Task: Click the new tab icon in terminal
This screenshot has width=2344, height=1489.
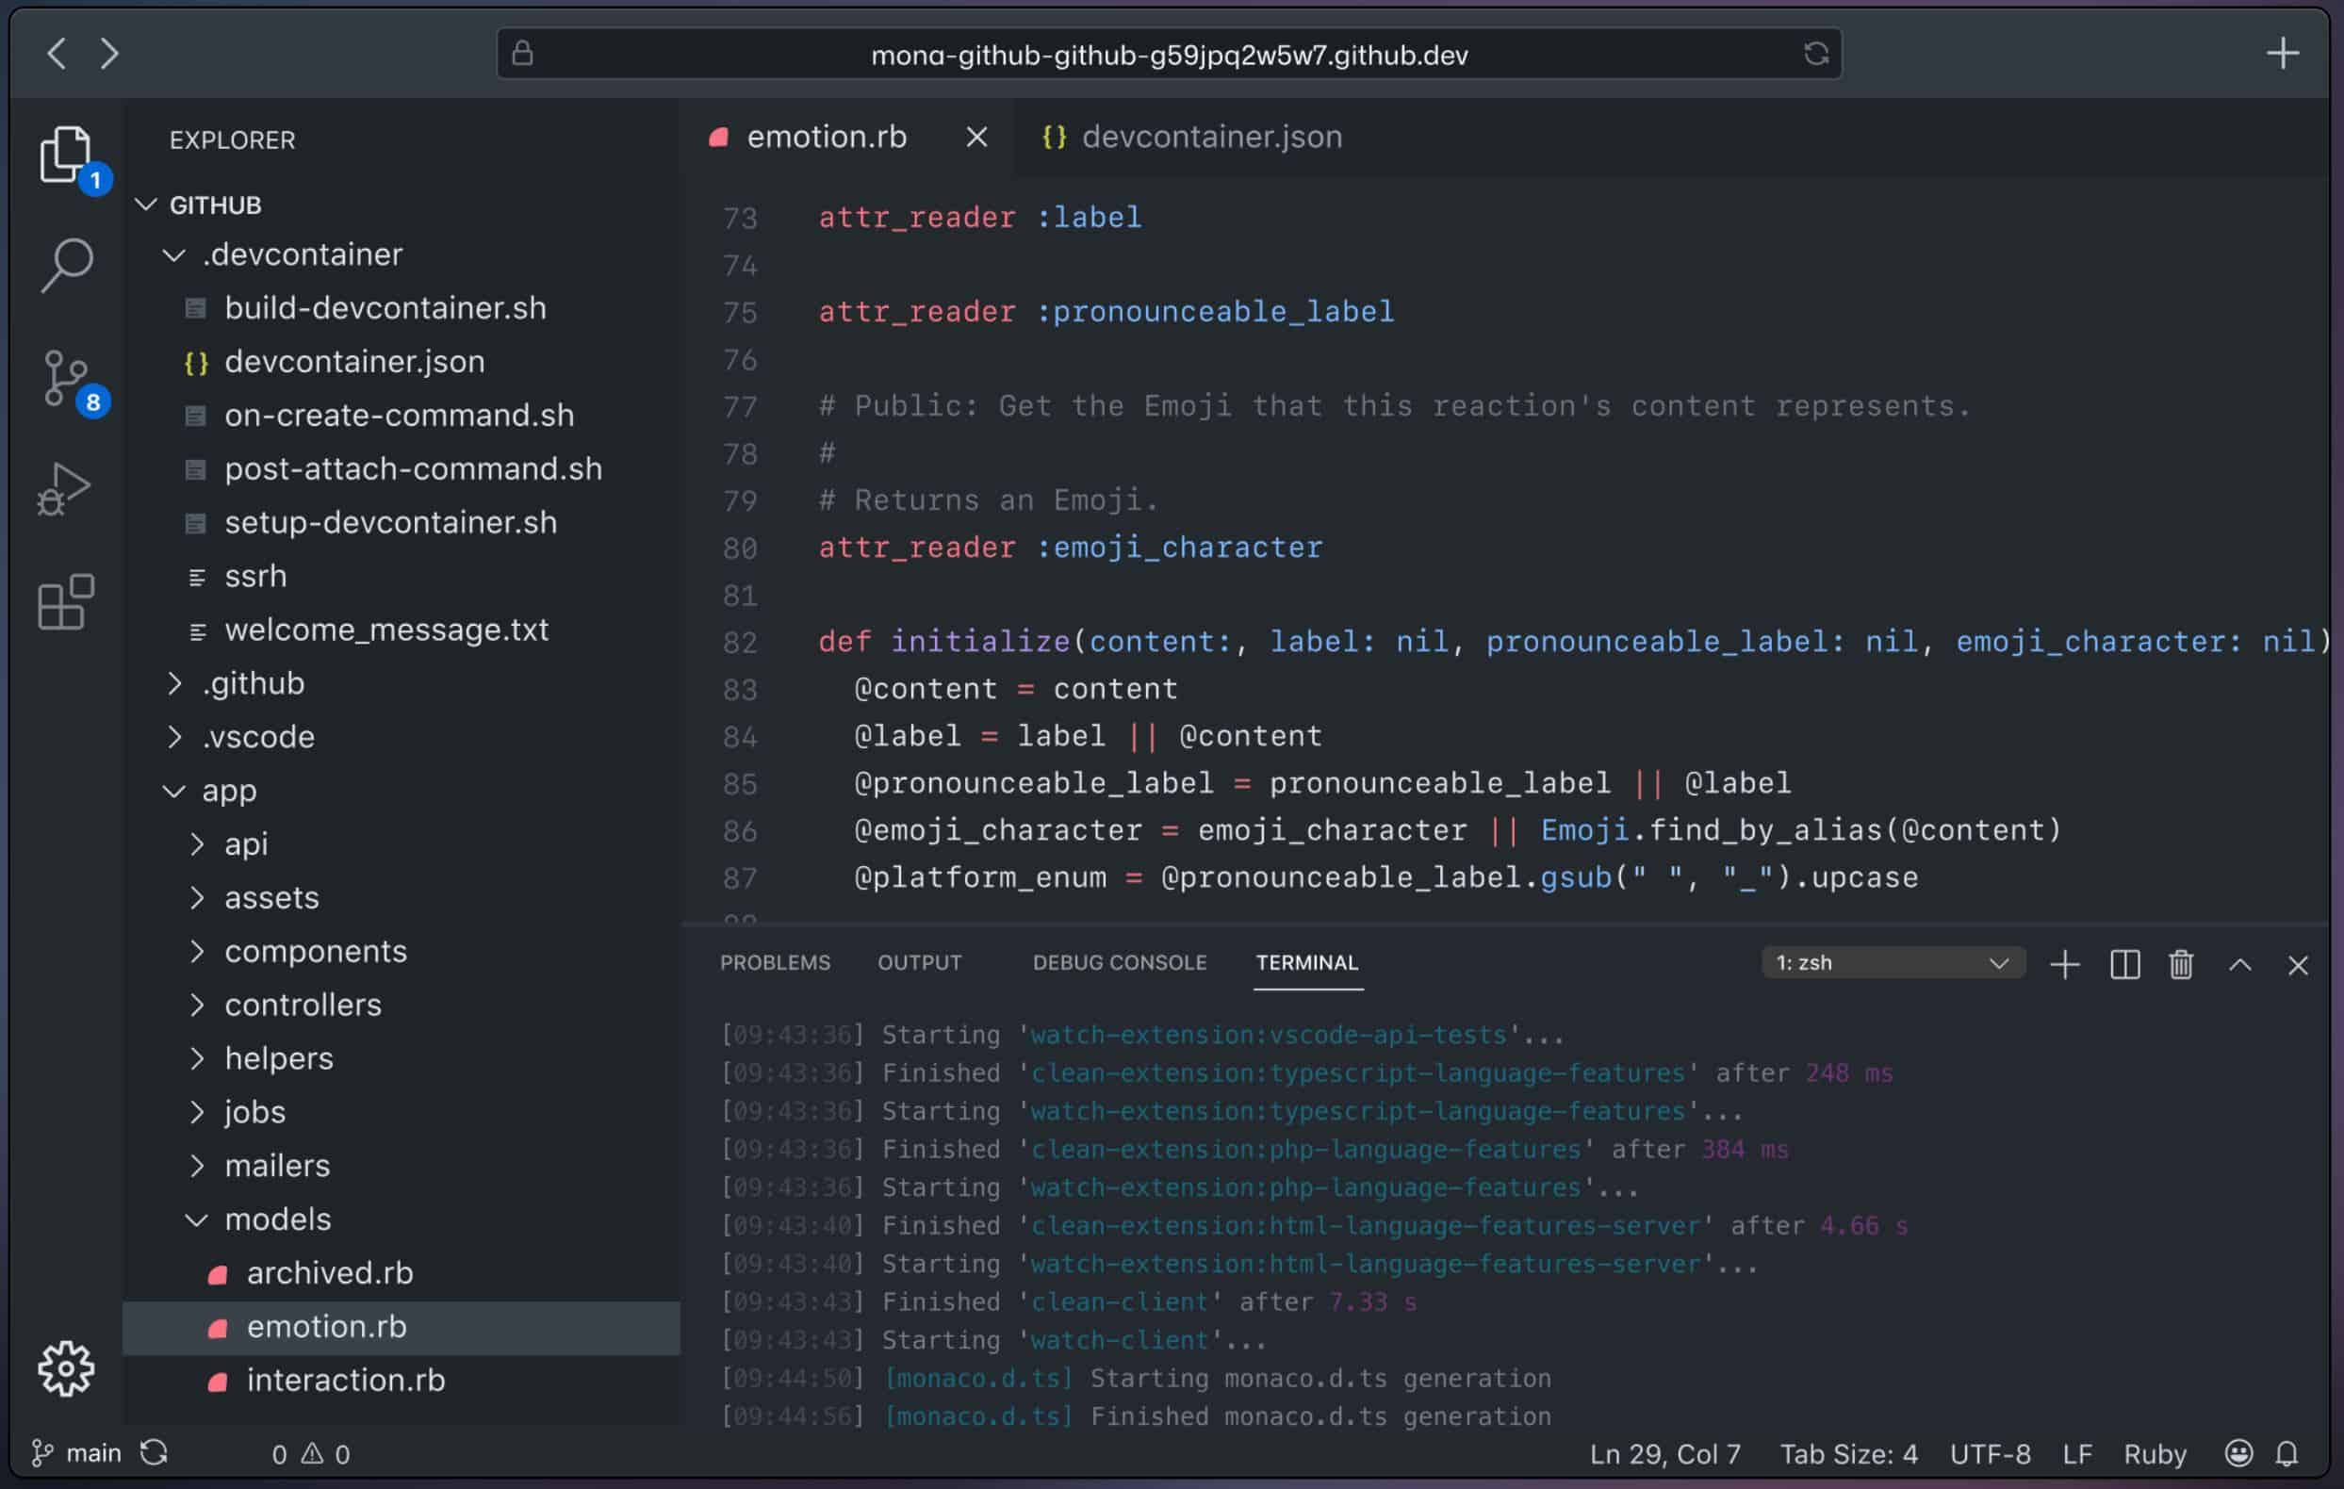Action: click(2064, 963)
